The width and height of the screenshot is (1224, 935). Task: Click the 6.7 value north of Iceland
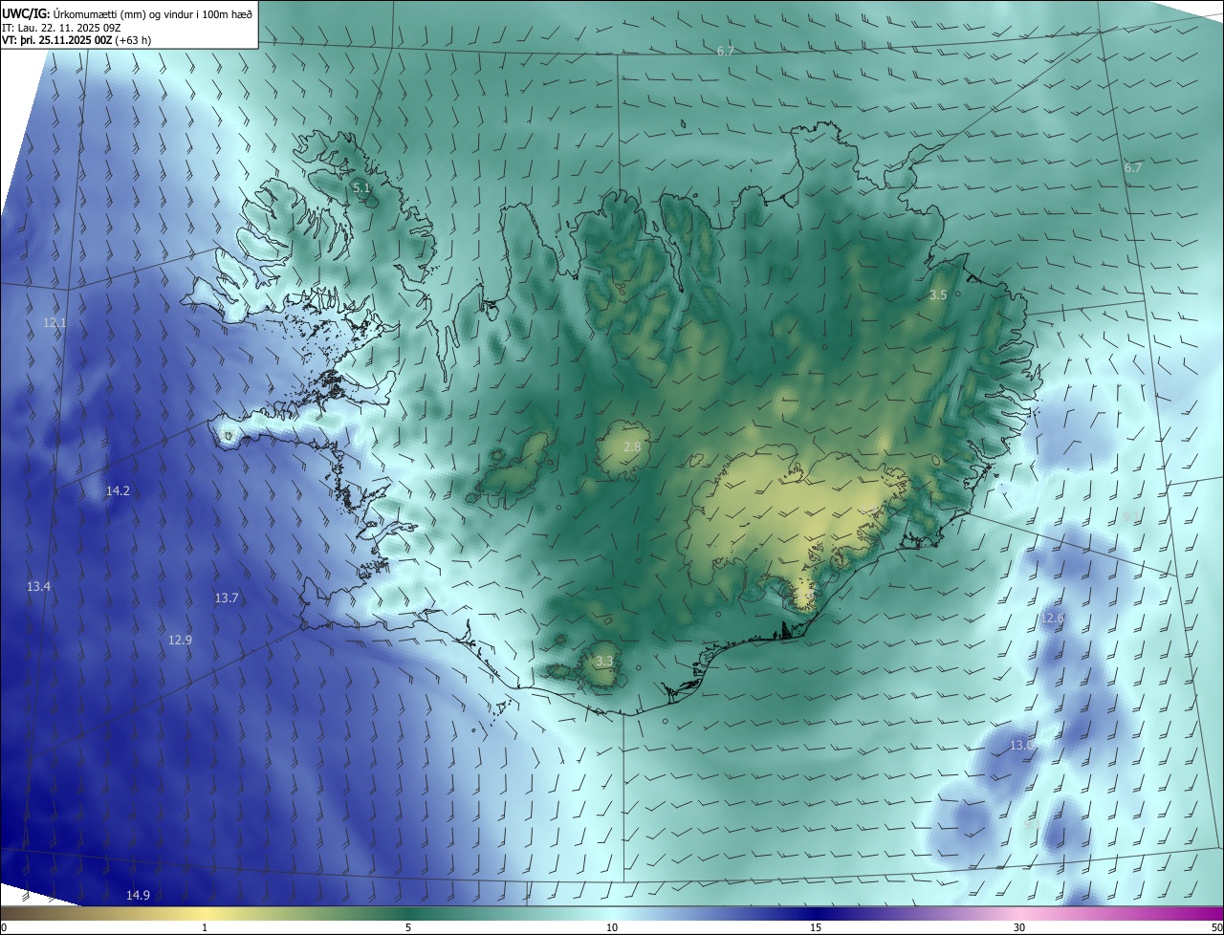click(726, 51)
